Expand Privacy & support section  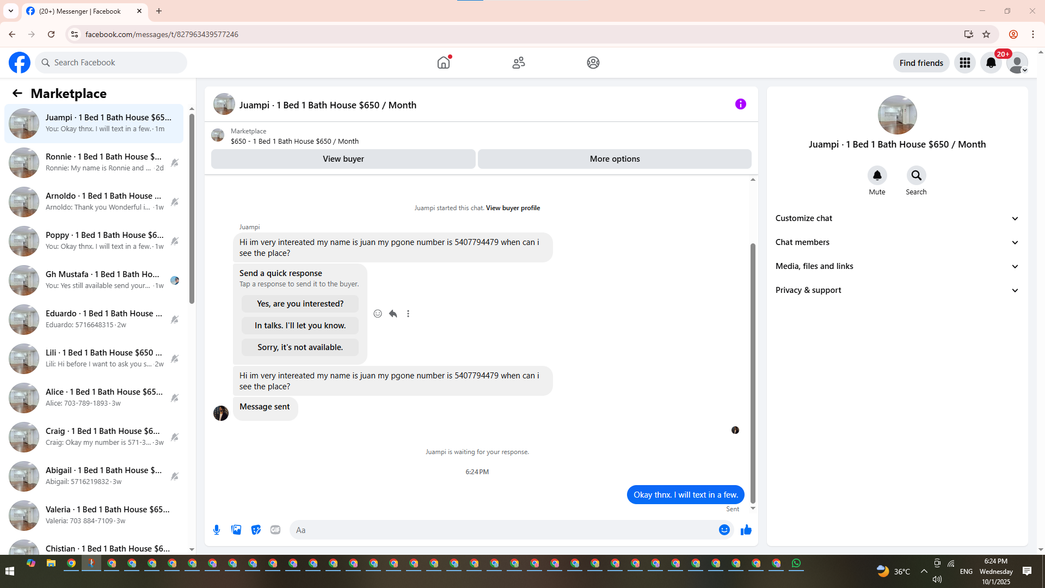tap(897, 290)
